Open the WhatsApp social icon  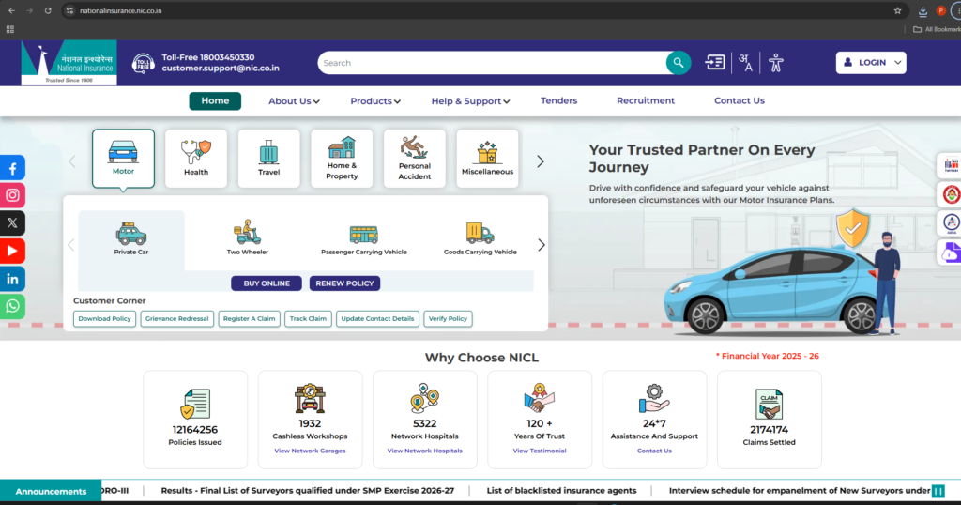click(12, 306)
